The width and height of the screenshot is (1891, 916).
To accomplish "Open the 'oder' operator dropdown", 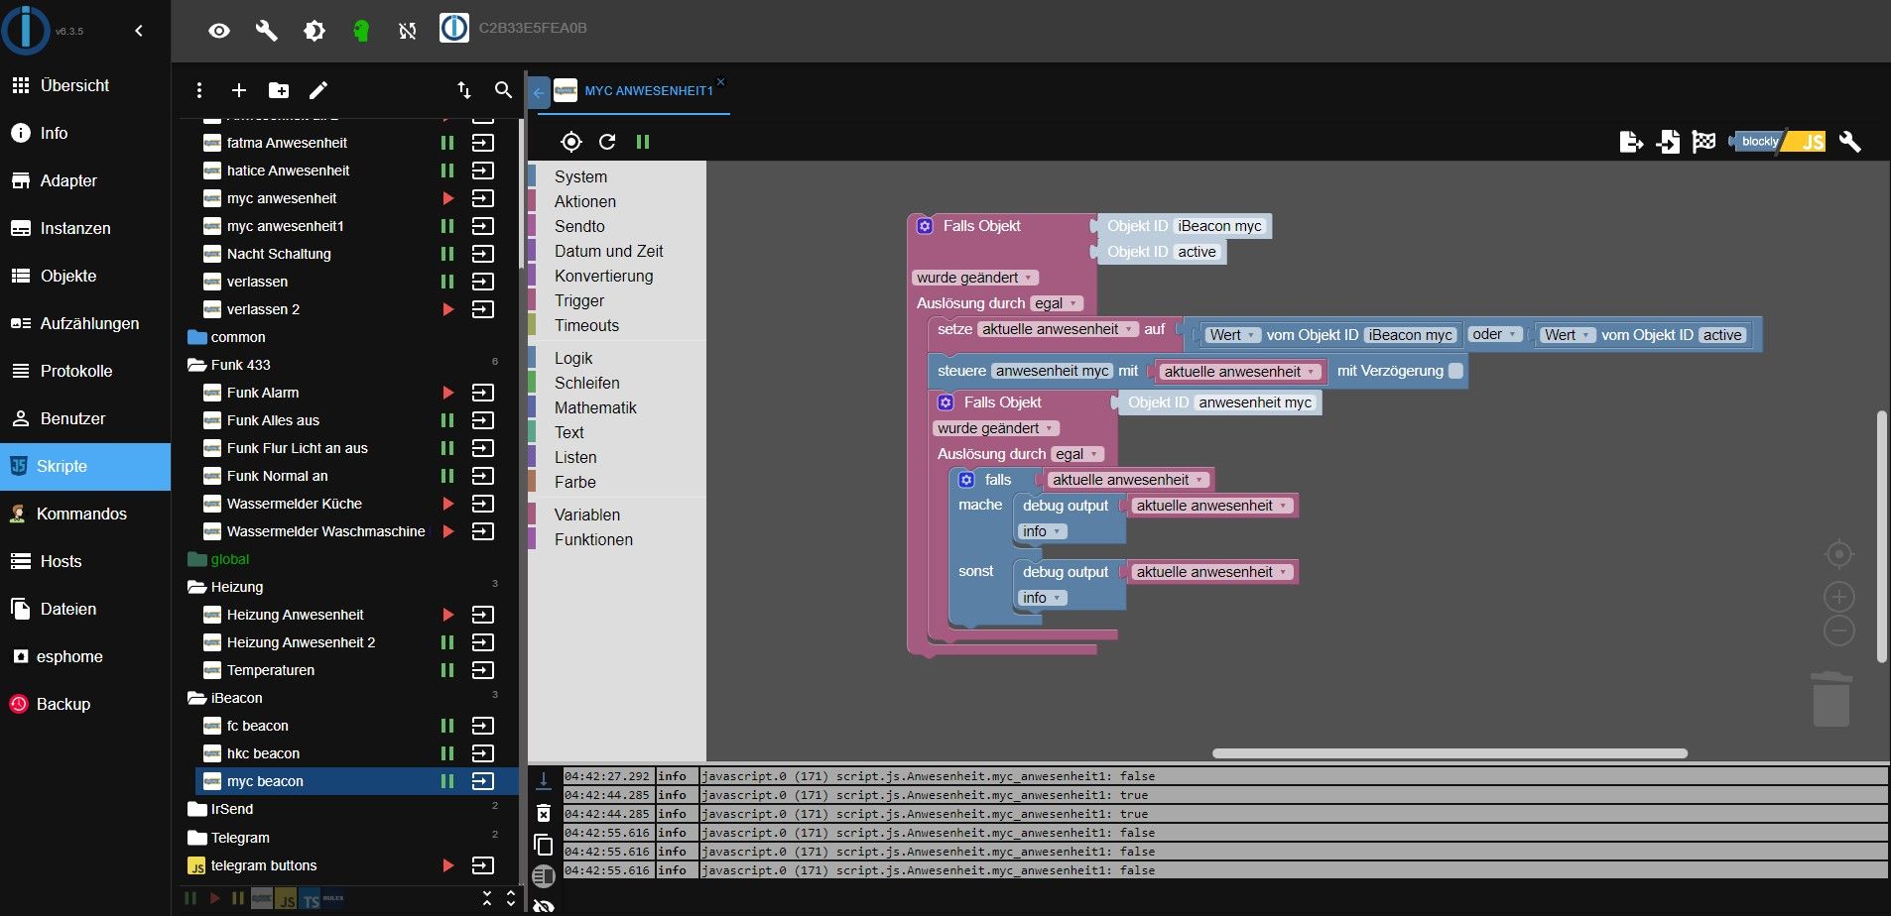I will pos(1495,335).
